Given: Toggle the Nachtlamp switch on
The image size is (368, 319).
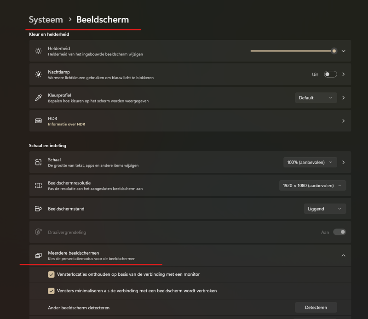Looking at the screenshot, I should tap(330, 74).
